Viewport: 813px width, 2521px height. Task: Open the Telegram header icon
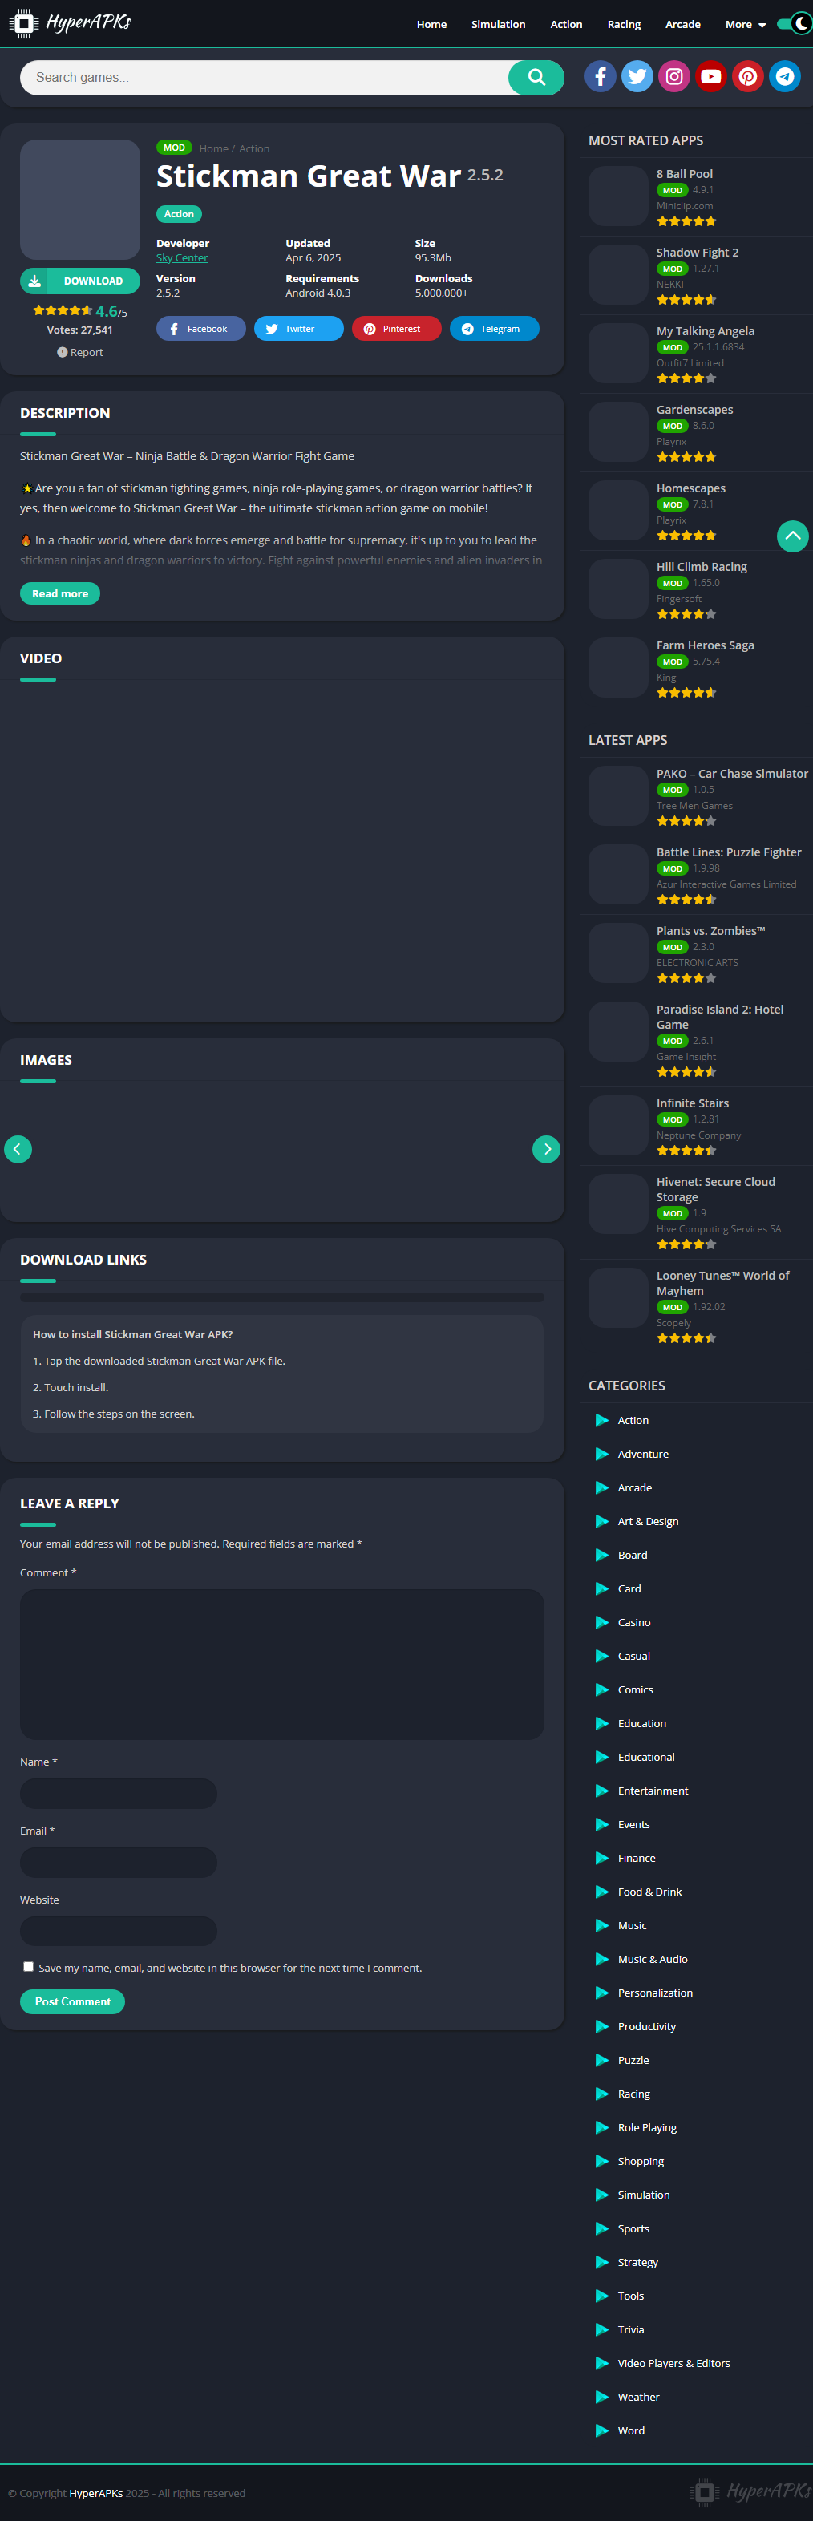785,76
